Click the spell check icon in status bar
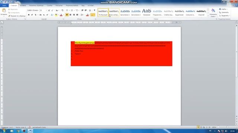Viewport: 238px width, 133px height. [29, 127]
